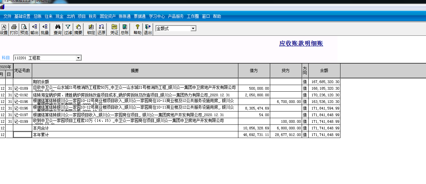Image resolution: width=426 pixels, height=184 pixels.
Task: Open the 学习中心 menu
Action: 157,16
